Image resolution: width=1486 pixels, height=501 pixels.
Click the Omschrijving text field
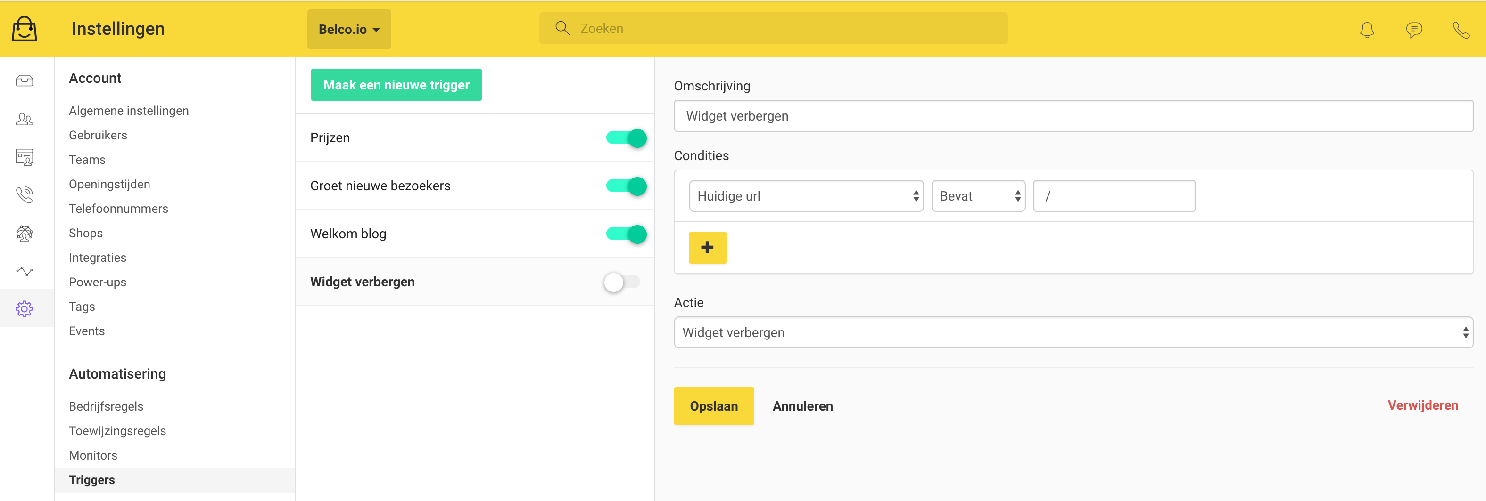tap(1073, 116)
